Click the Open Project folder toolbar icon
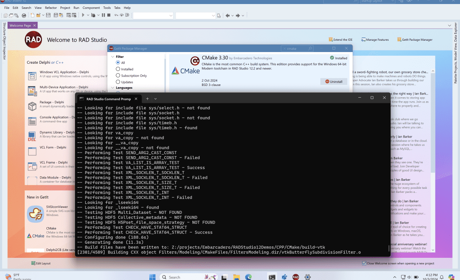Viewport: 460px width, 280px height. 38,15
